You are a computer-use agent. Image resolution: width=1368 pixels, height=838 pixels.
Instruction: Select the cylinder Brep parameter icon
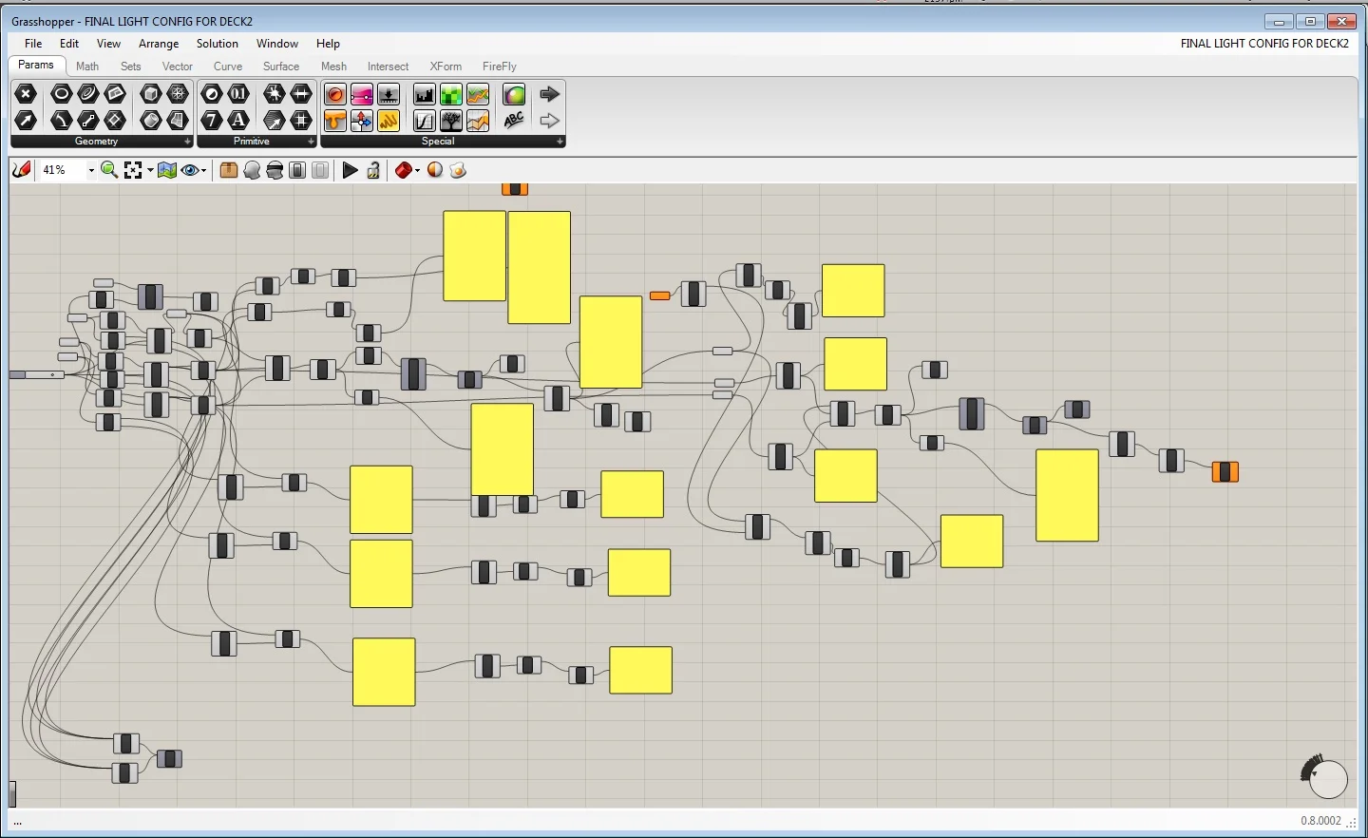click(x=151, y=121)
